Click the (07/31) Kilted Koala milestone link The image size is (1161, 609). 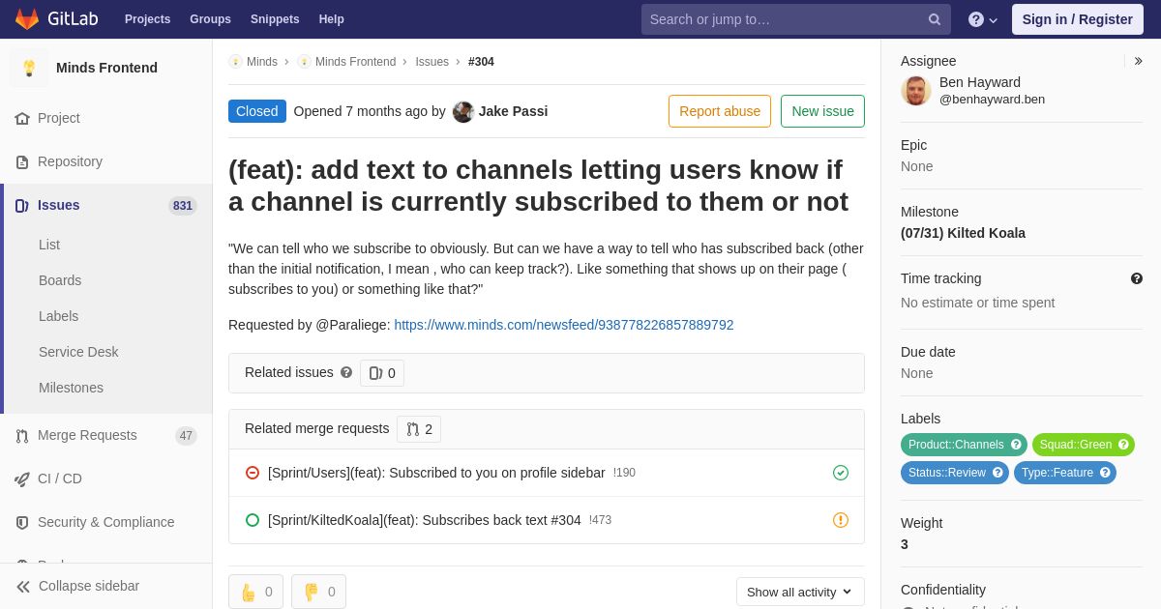point(963,233)
